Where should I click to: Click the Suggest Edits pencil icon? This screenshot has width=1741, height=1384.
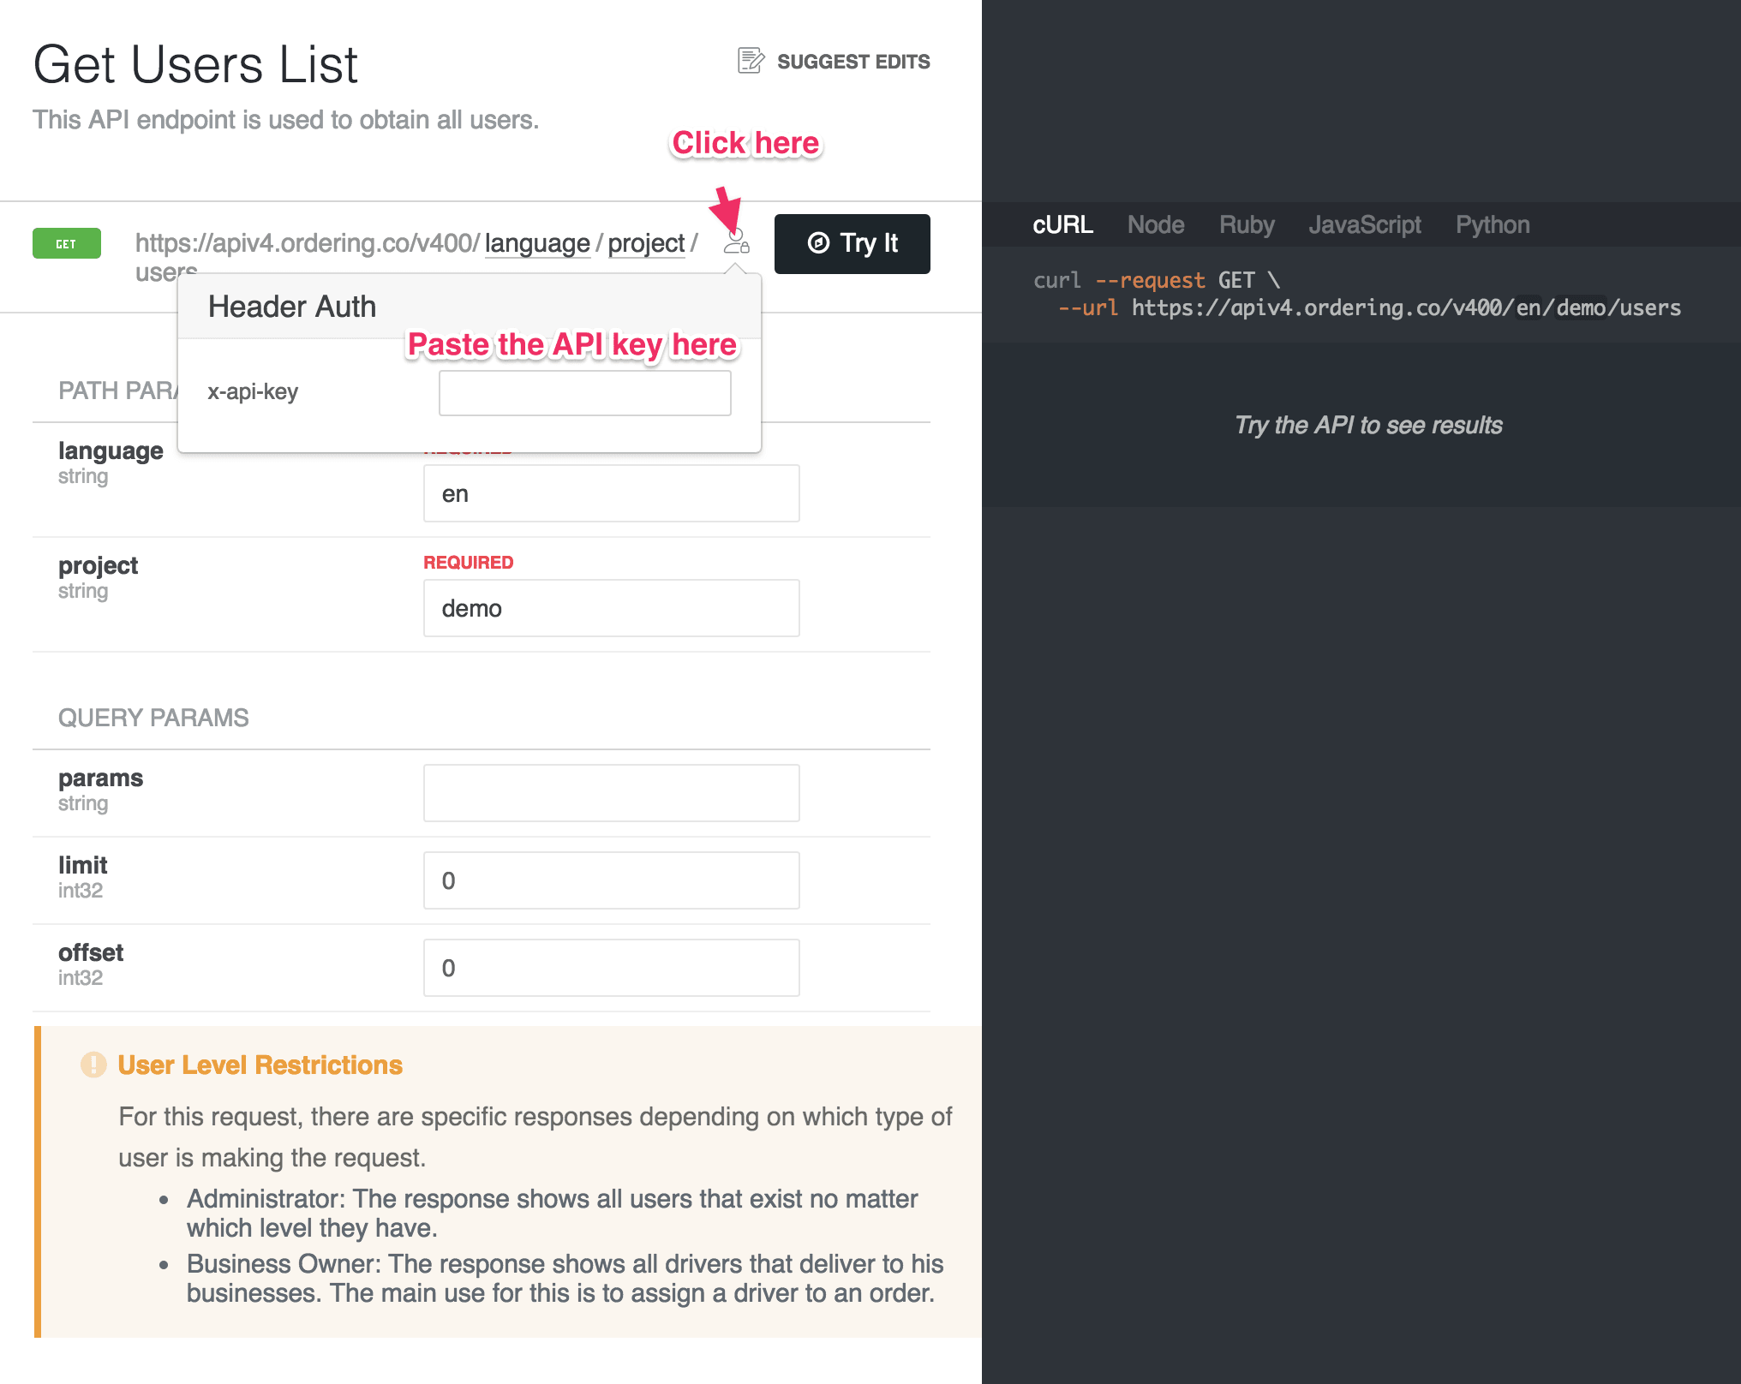pyautogui.click(x=751, y=61)
